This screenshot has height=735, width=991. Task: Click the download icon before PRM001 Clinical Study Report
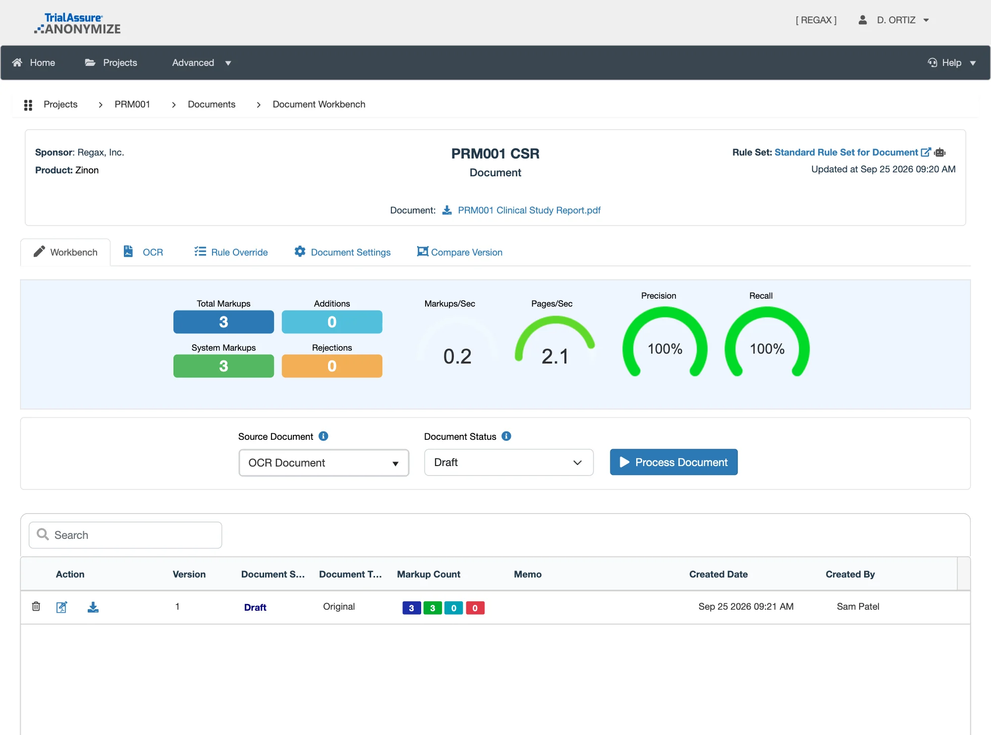coord(447,210)
